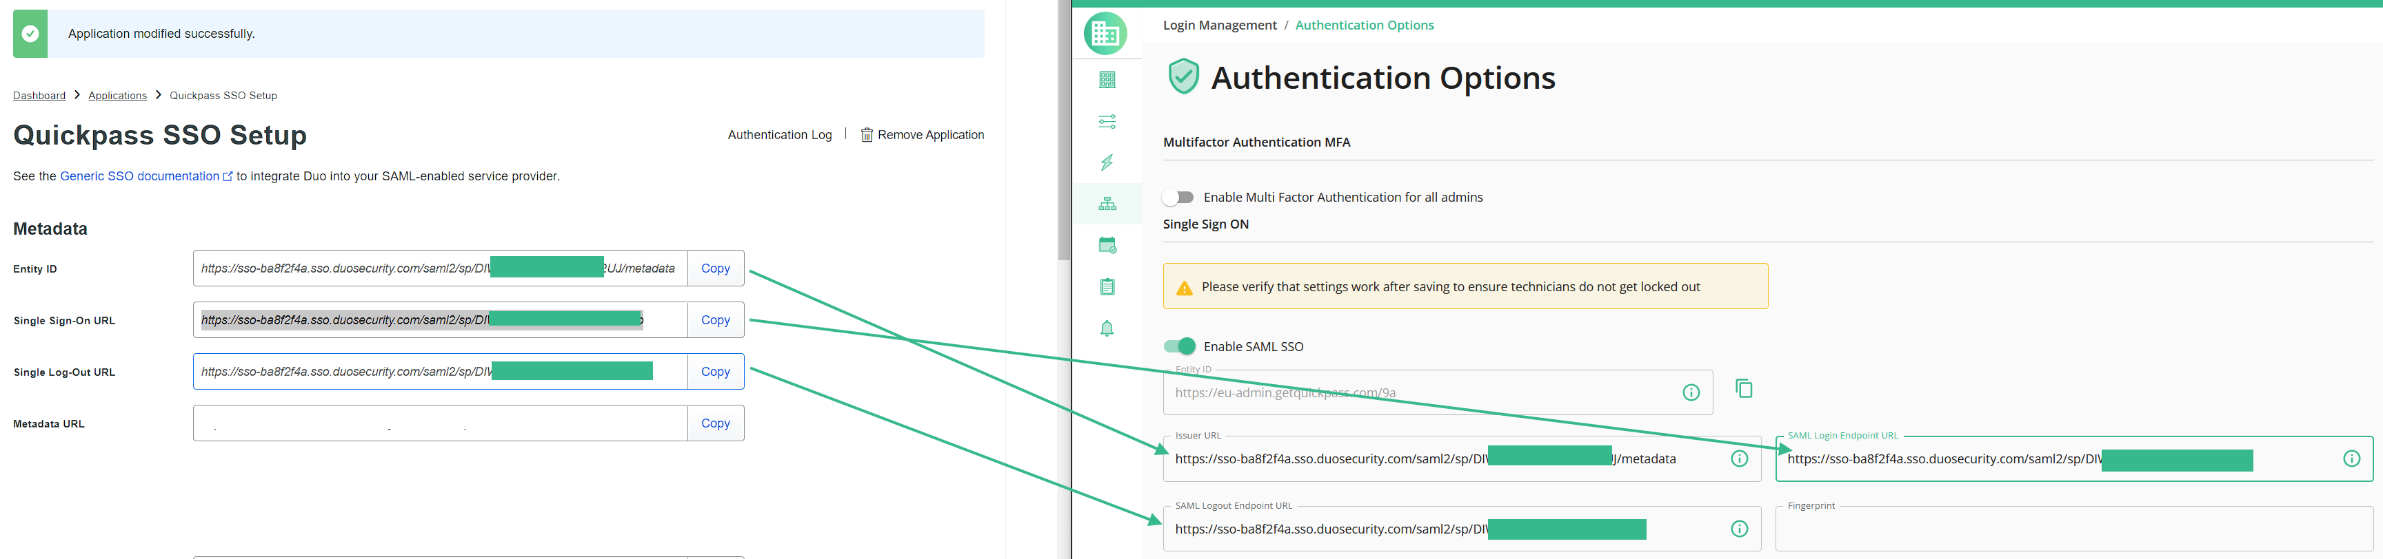Open the Generic SSO documentation link
The image size is (2383, 559).
click(x=140, y=176)
